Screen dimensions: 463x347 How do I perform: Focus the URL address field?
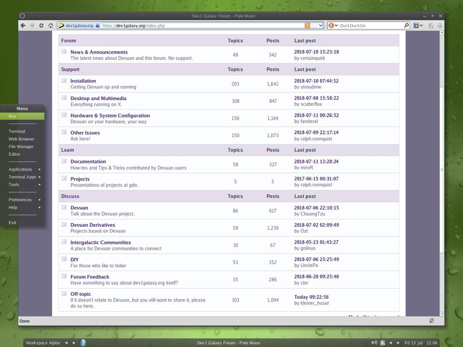(x=203, y=26)
